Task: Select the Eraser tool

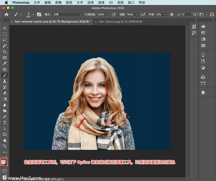Action: 5,93
